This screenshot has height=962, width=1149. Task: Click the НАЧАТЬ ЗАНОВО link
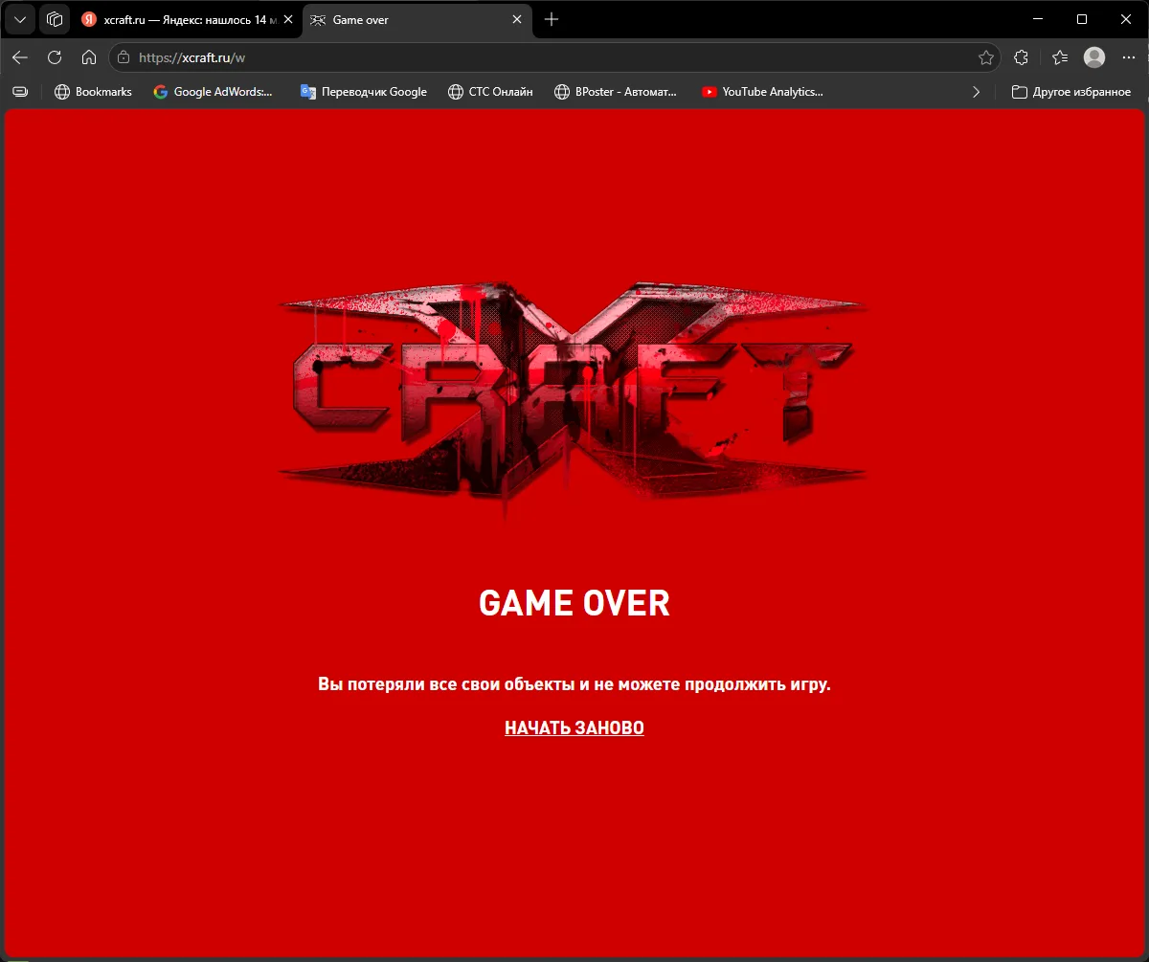tap(574, 728)
